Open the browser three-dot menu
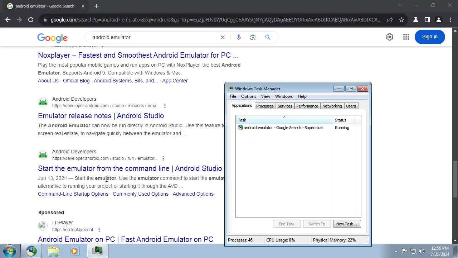This screenshot has height=258, width=458. pyautogui.click(x=450, y=20)
